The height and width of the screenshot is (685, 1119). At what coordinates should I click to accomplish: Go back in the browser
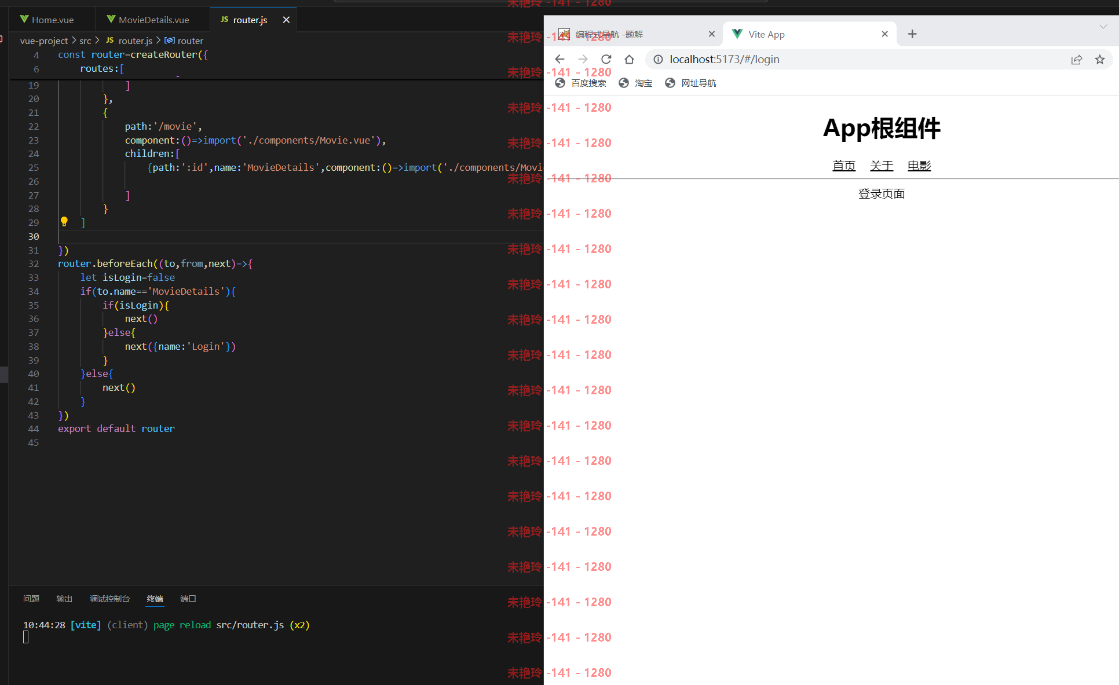(x=559, y=59)
